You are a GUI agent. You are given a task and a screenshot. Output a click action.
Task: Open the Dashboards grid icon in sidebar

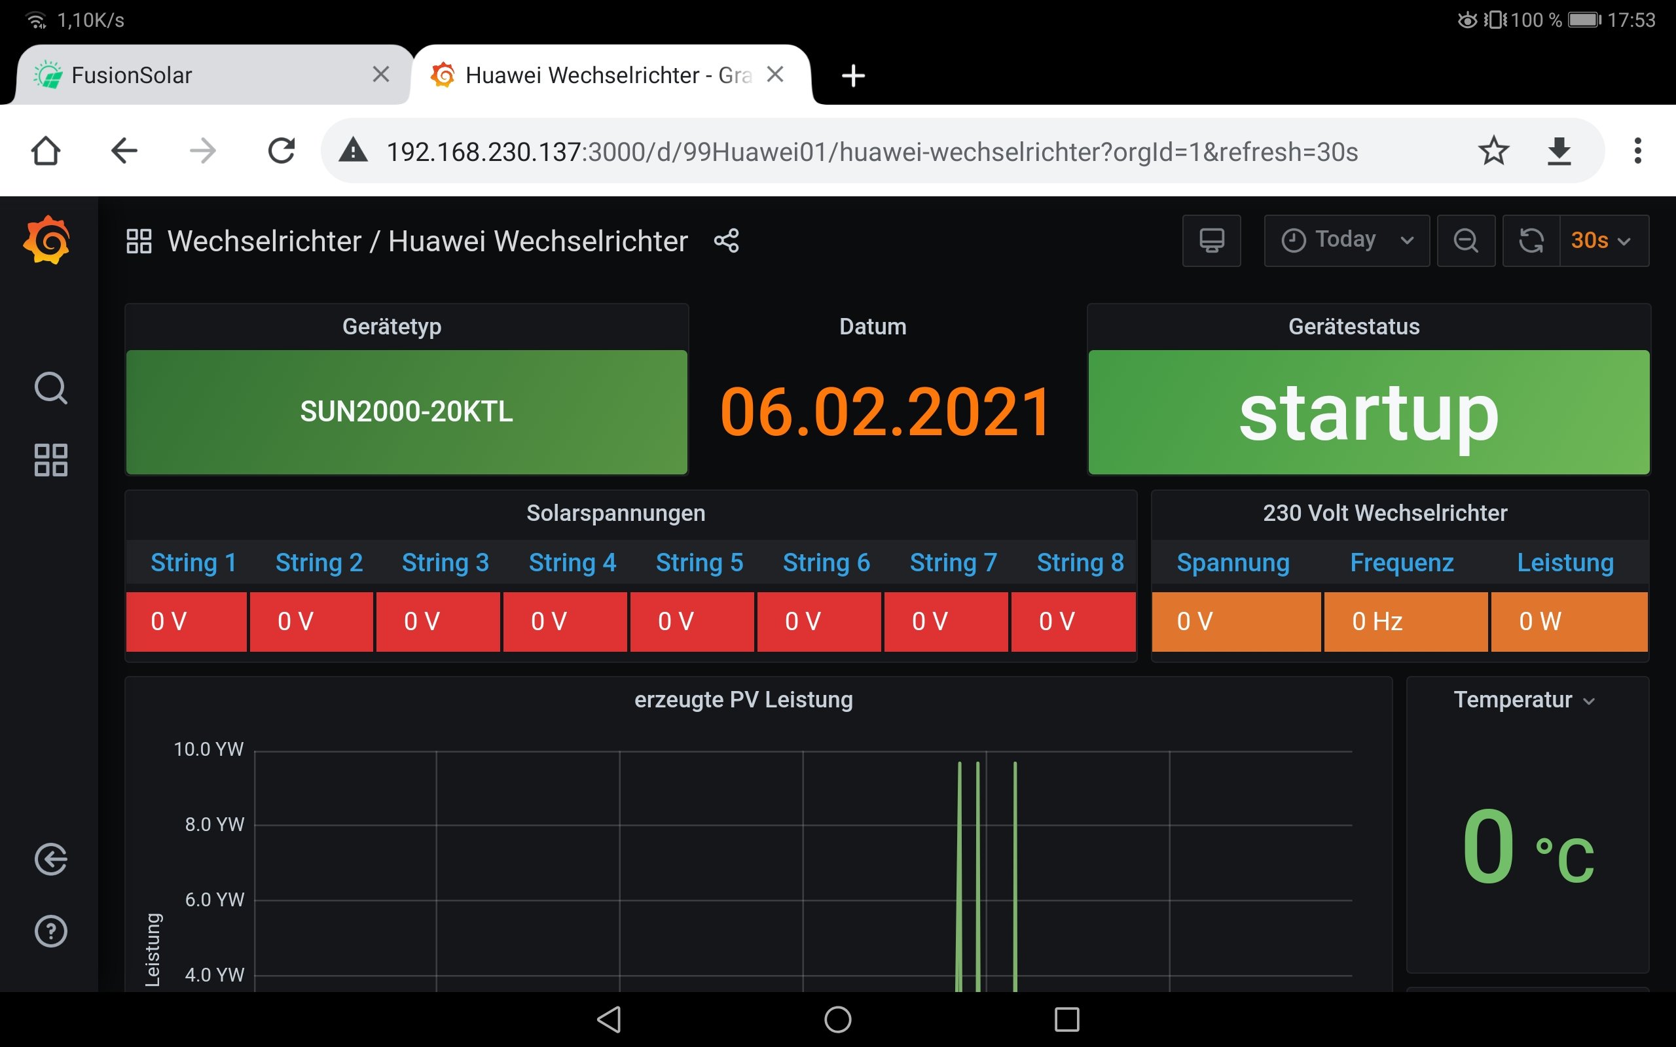50,460
